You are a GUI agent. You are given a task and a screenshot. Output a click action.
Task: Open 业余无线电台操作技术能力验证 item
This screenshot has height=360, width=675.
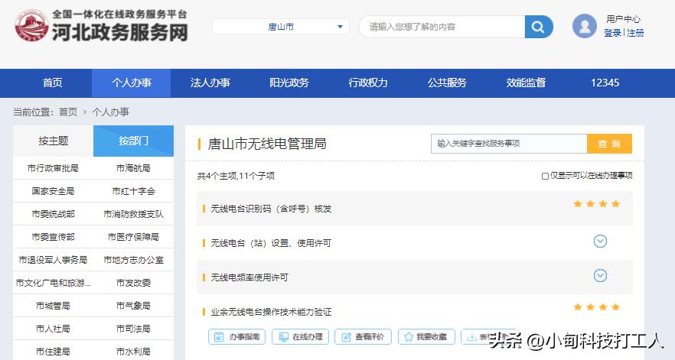tap(271, 313)
